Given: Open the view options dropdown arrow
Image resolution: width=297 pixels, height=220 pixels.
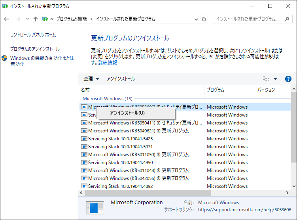Looking at the screenshot, I should (275, 79).
